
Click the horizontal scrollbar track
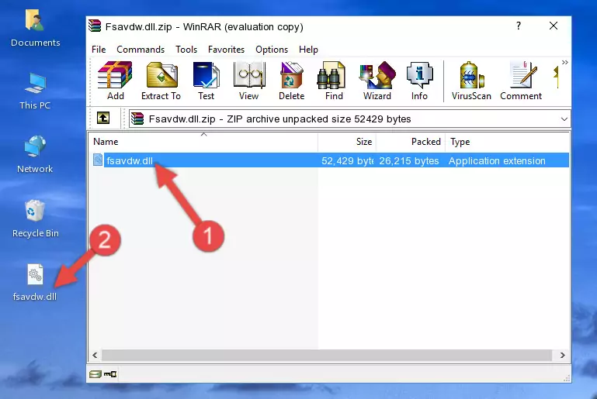coord(327,356)
